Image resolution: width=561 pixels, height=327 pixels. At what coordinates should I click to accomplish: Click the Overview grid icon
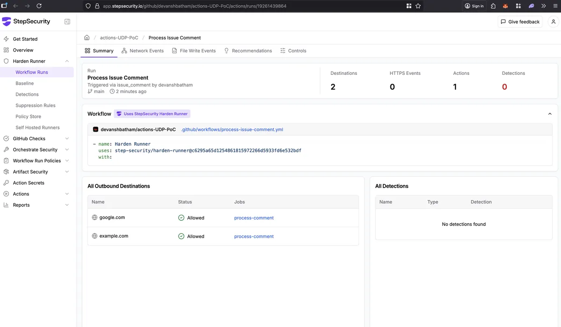(6, 50)
